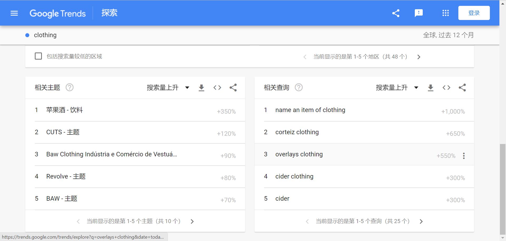Send feedback using the feedback icon
Screen dimensions: 506x241
pyautogui.click(x=419, y=13)
